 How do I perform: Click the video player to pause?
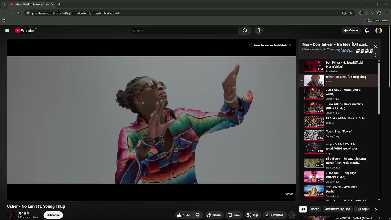(151, 120)
